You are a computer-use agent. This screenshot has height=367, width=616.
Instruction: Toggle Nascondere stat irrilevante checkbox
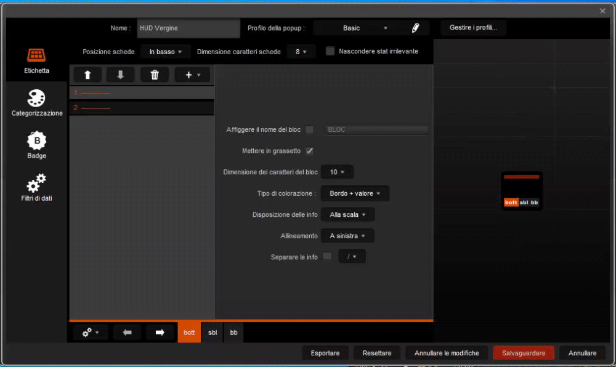pos(330,51)
